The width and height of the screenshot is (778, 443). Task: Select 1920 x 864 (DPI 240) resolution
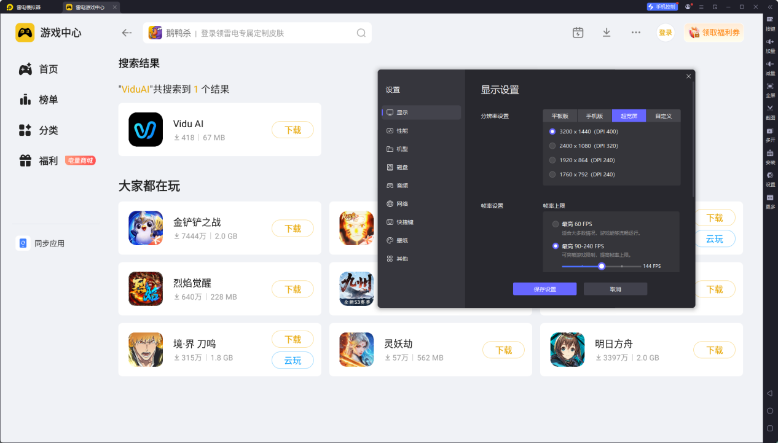pos(582,160)
